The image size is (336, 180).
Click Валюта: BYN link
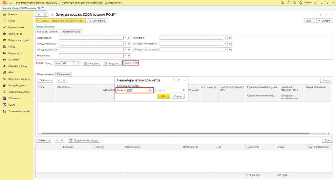pyautogui.click(x=131, y=63)
